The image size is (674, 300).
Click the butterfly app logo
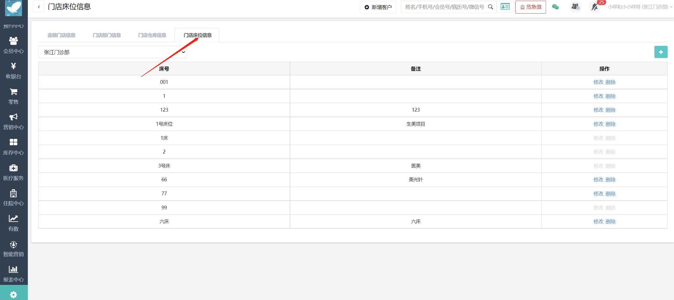coord(14,8)
